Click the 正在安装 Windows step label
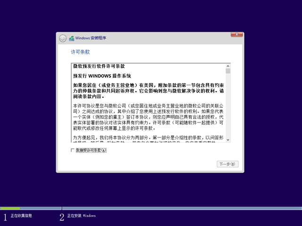Viewport: 302px width, 226px height. coord(81,216)
